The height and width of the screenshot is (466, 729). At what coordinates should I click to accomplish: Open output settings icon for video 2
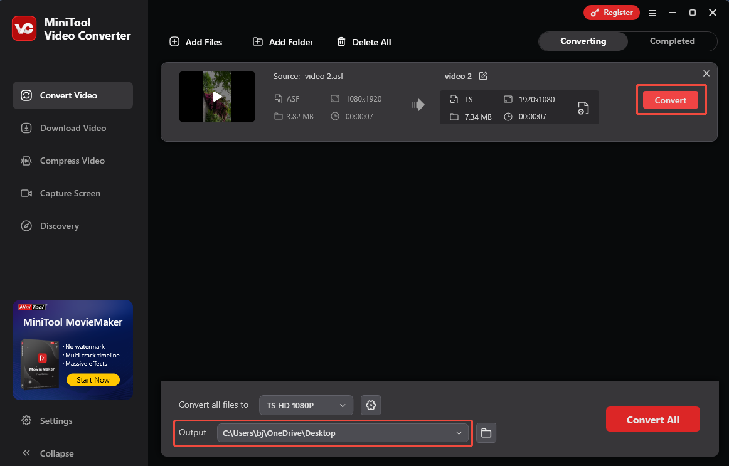point(583,108)
